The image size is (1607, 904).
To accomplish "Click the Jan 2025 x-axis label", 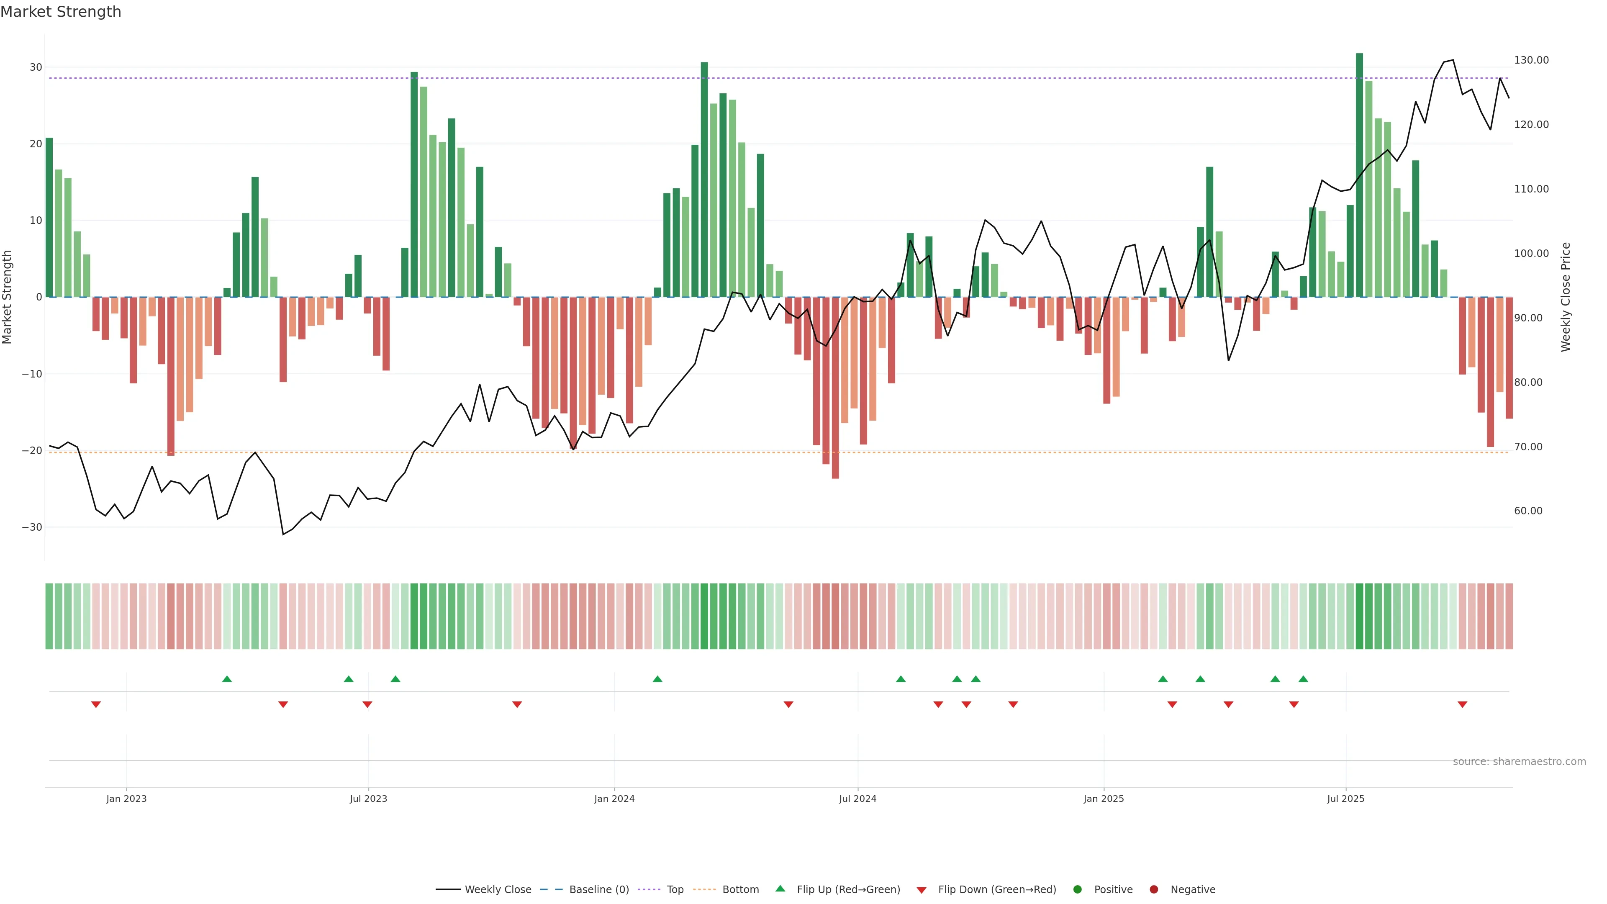I will 1104,799.
